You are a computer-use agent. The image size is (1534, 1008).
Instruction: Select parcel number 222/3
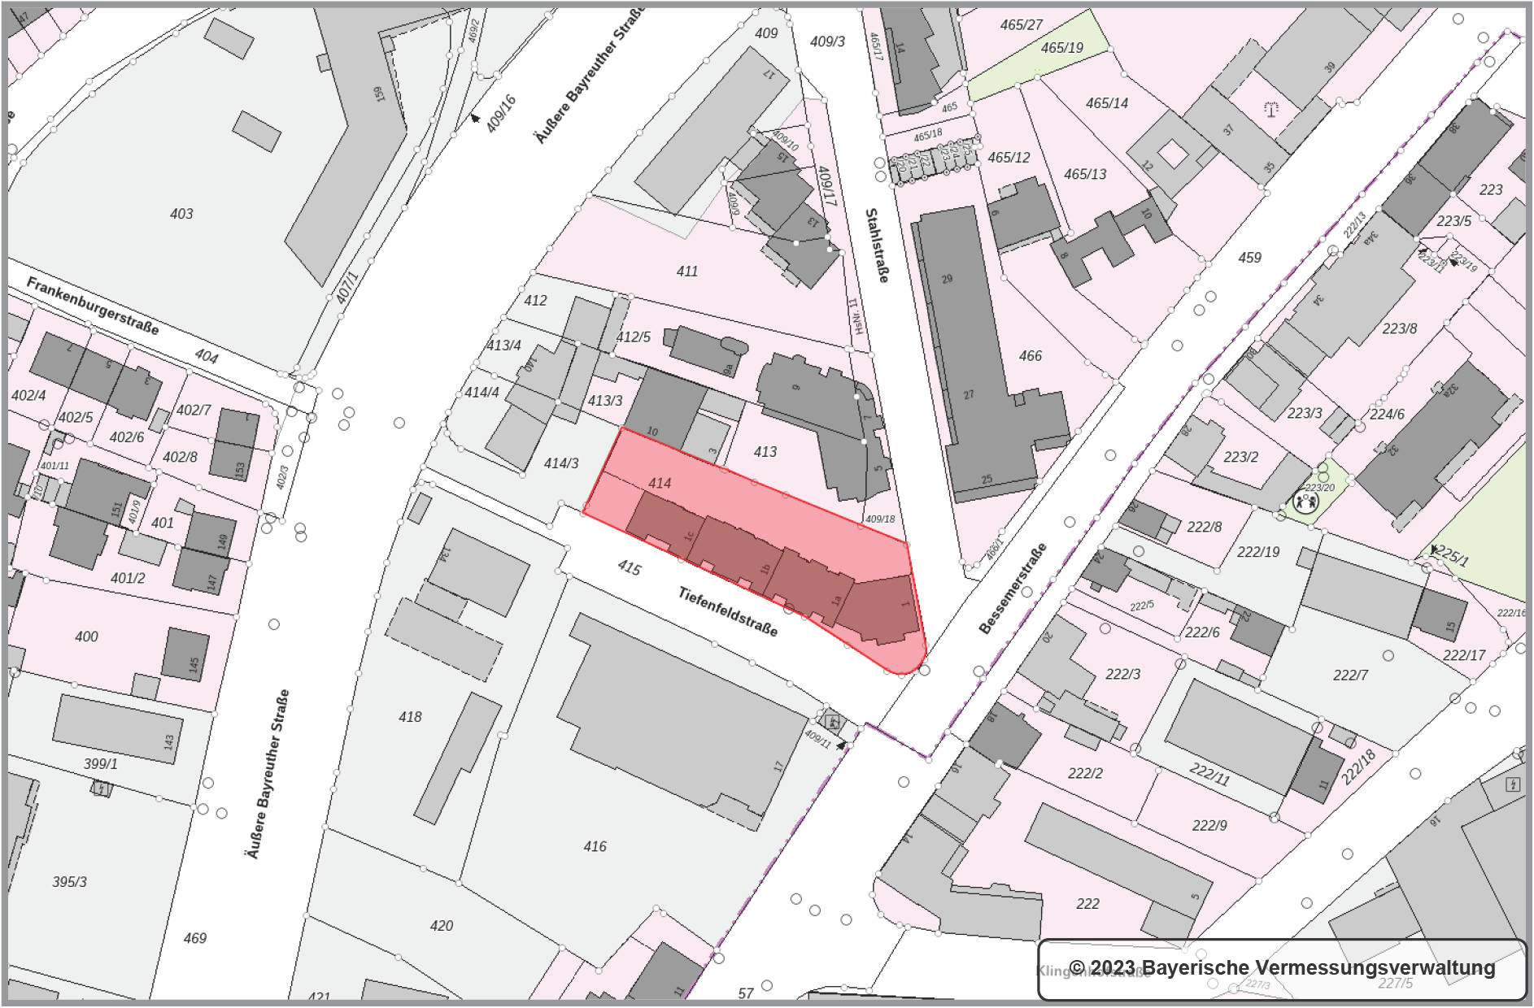click(x=1123, y=674)
